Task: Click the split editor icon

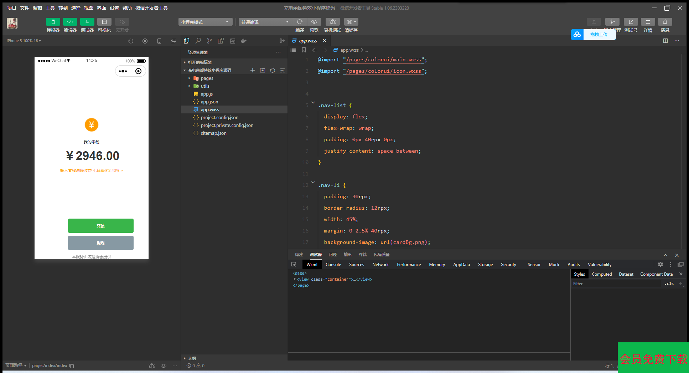Action: [x=665, y=41]
